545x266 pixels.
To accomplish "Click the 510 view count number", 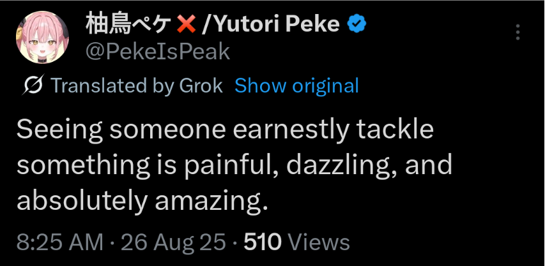I will point(263,242).
